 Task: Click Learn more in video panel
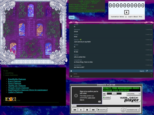pyautogui.click(x=91, y=98)
